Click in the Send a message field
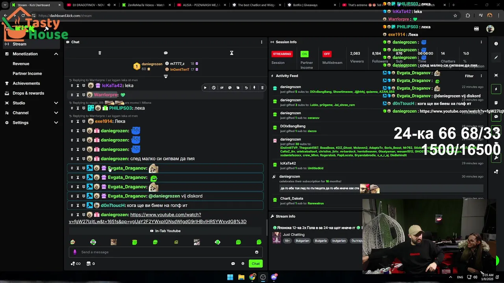This screenshot has height=283, width=504. click(165, 252)
